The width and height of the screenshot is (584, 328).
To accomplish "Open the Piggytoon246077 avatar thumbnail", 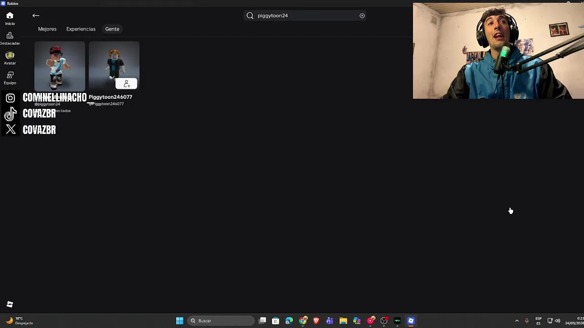I will click(114, 66).
